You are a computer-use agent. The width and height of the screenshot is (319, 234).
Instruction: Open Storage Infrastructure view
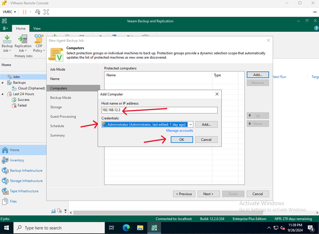(26, 181)
